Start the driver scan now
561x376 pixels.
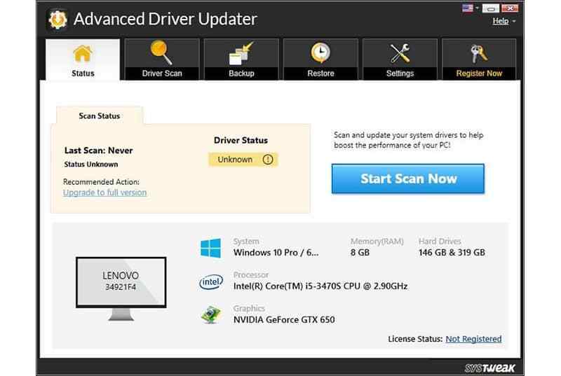[408, 179]
